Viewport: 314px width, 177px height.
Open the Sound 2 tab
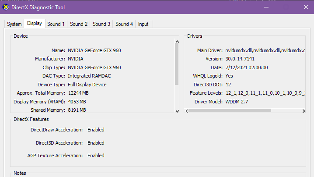[x=79, y=24]
